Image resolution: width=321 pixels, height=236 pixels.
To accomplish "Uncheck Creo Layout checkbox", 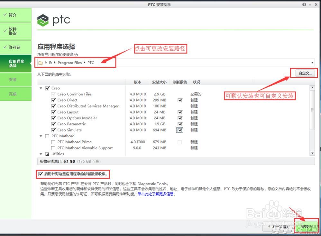I will pos(53,112).
